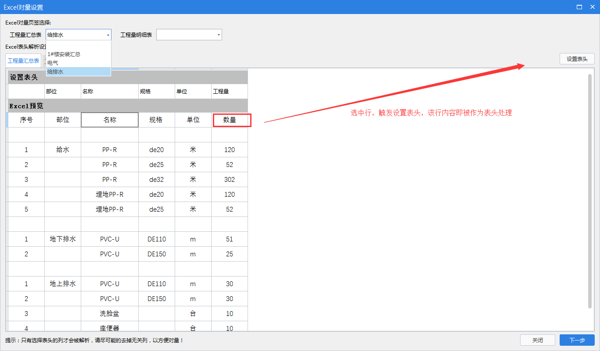Click the 工程量 column in 设置表头 row
Image resolution: width=600 pixels, height=351 pixels.
(x=229, y=92)
